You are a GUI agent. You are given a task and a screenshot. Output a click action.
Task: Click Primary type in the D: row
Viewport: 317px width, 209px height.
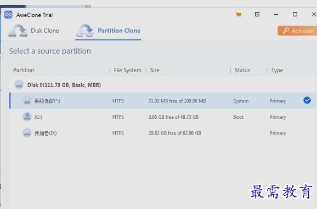click(x=278, y=133)
